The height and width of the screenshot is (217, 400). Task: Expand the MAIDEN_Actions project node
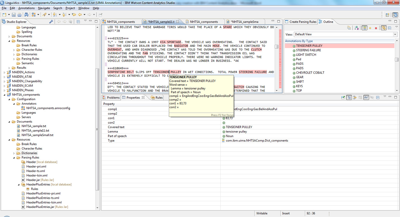(4, 72)
